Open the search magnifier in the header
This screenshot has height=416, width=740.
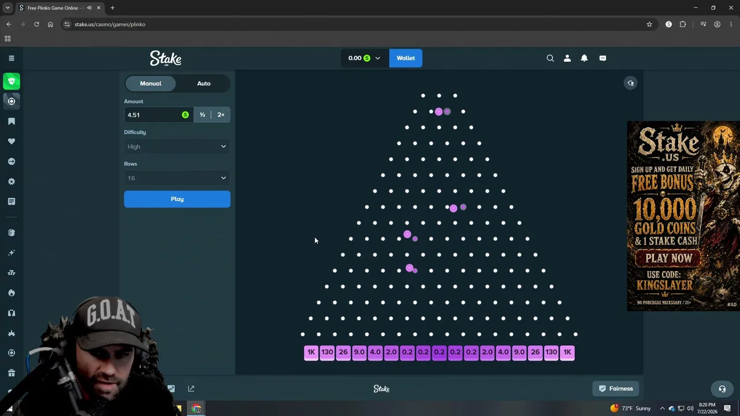tap(550, 58)
